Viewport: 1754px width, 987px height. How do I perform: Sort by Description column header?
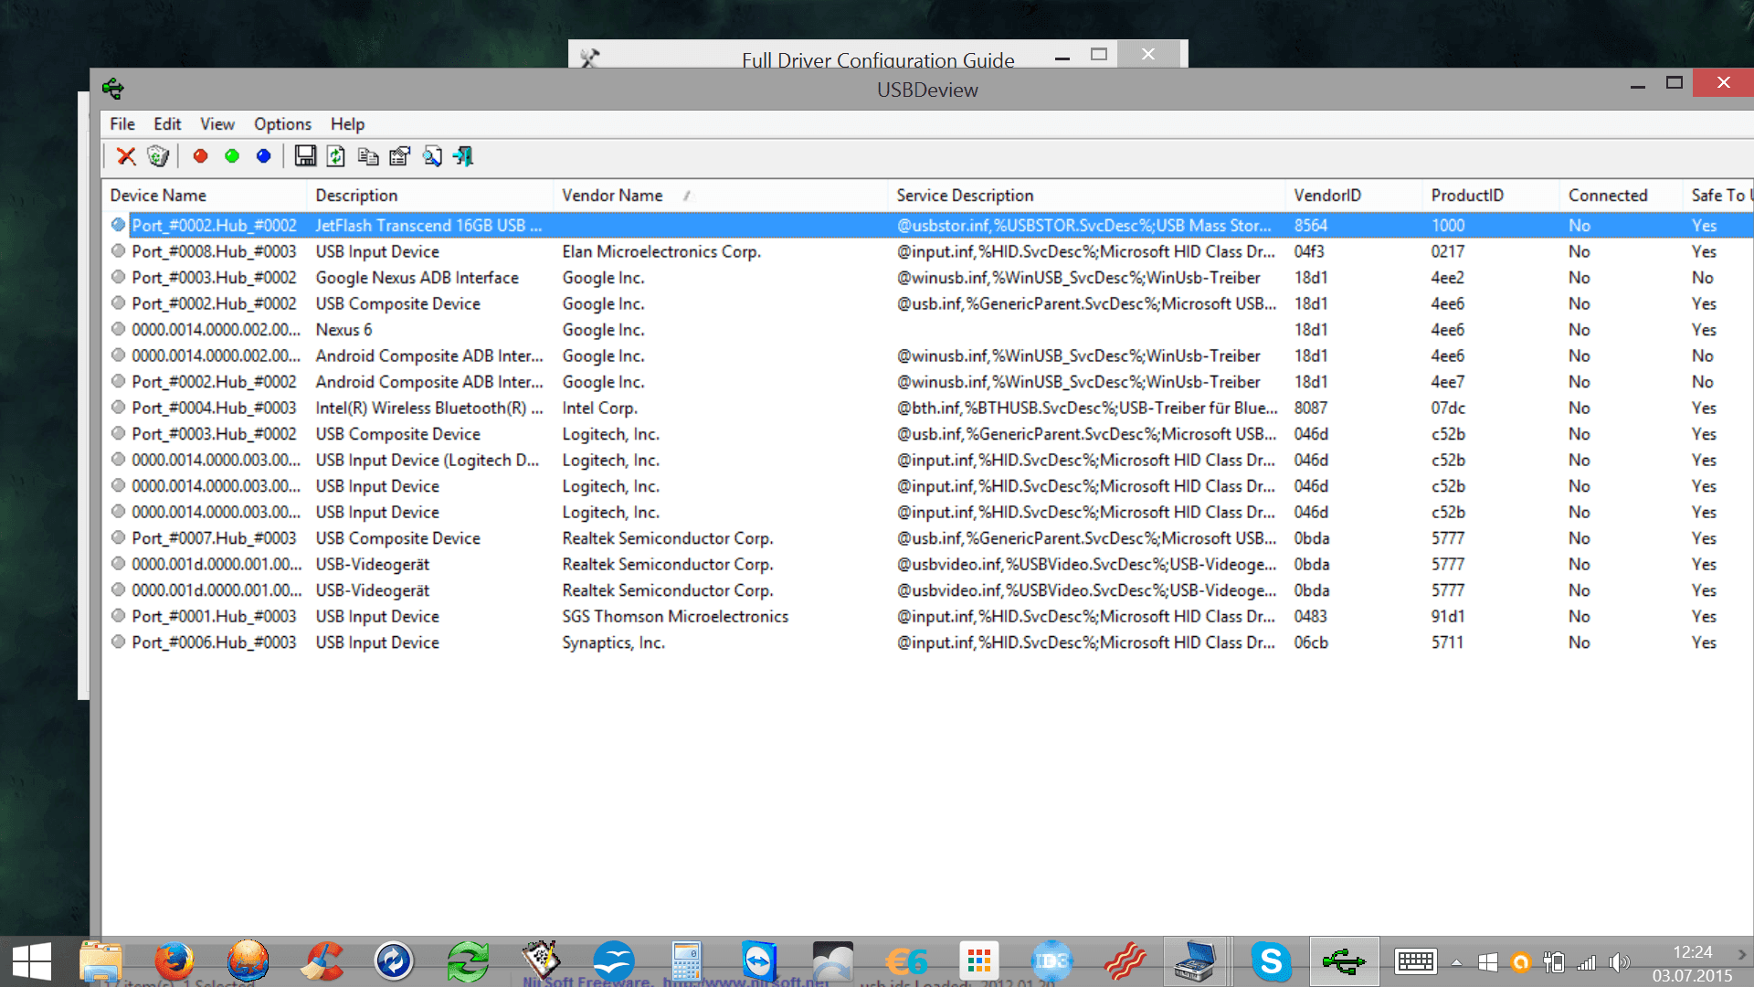tap(430, 196)
